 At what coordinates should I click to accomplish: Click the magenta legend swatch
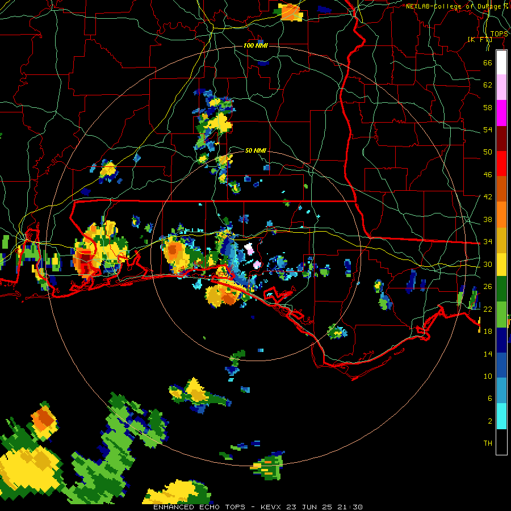tap(501, 113)
